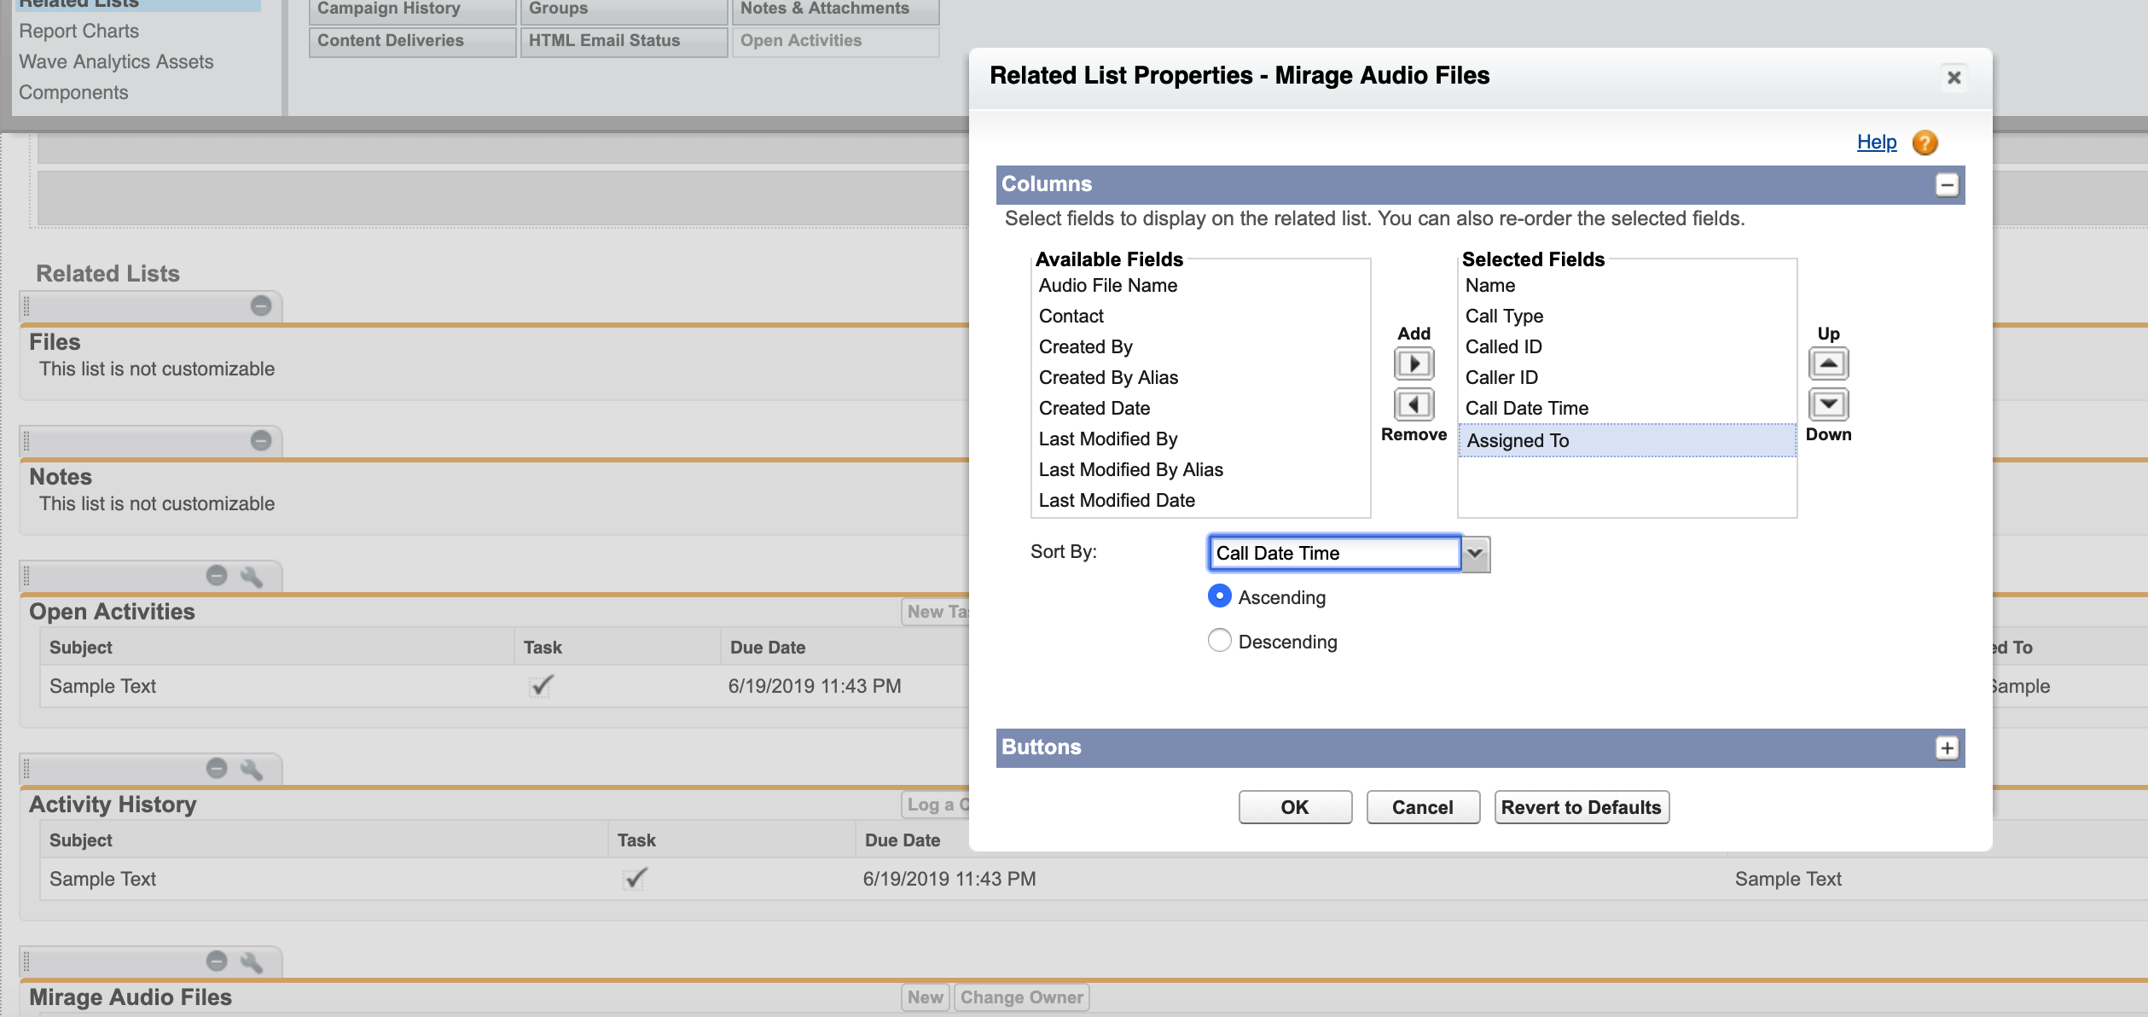
Task: Select Created Date available field
Action: point(1200,409)
